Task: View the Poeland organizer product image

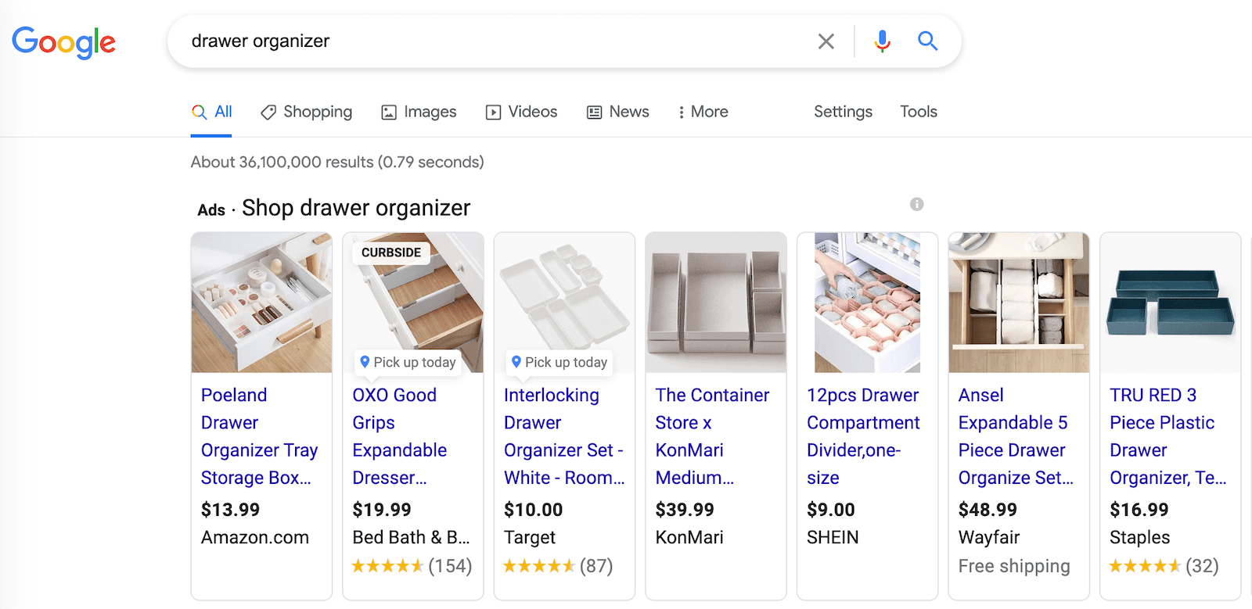Action: coord(261,303)
